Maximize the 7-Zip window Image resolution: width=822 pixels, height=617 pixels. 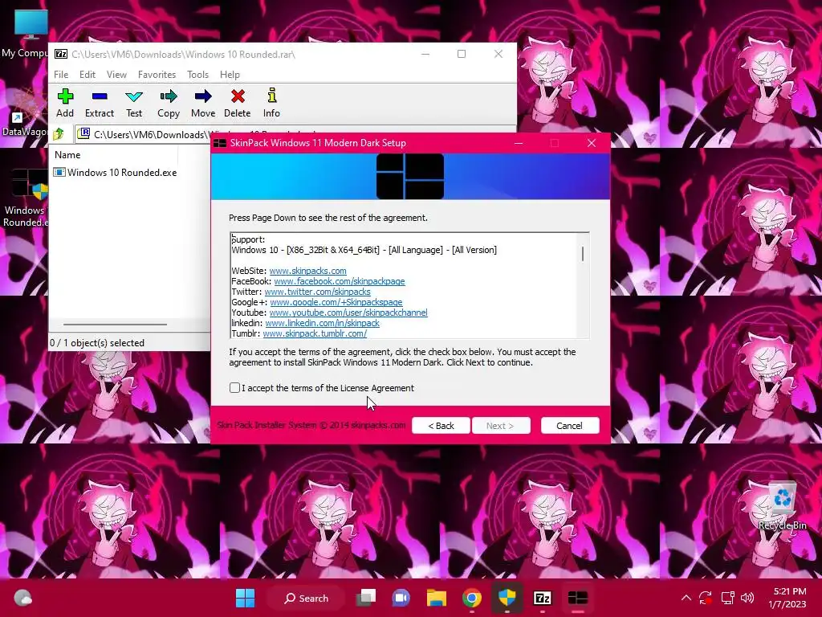click(462, 54)
